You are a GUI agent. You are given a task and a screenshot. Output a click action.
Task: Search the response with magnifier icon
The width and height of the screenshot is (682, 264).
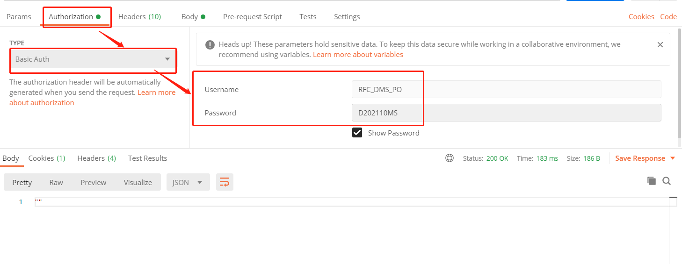667,181
